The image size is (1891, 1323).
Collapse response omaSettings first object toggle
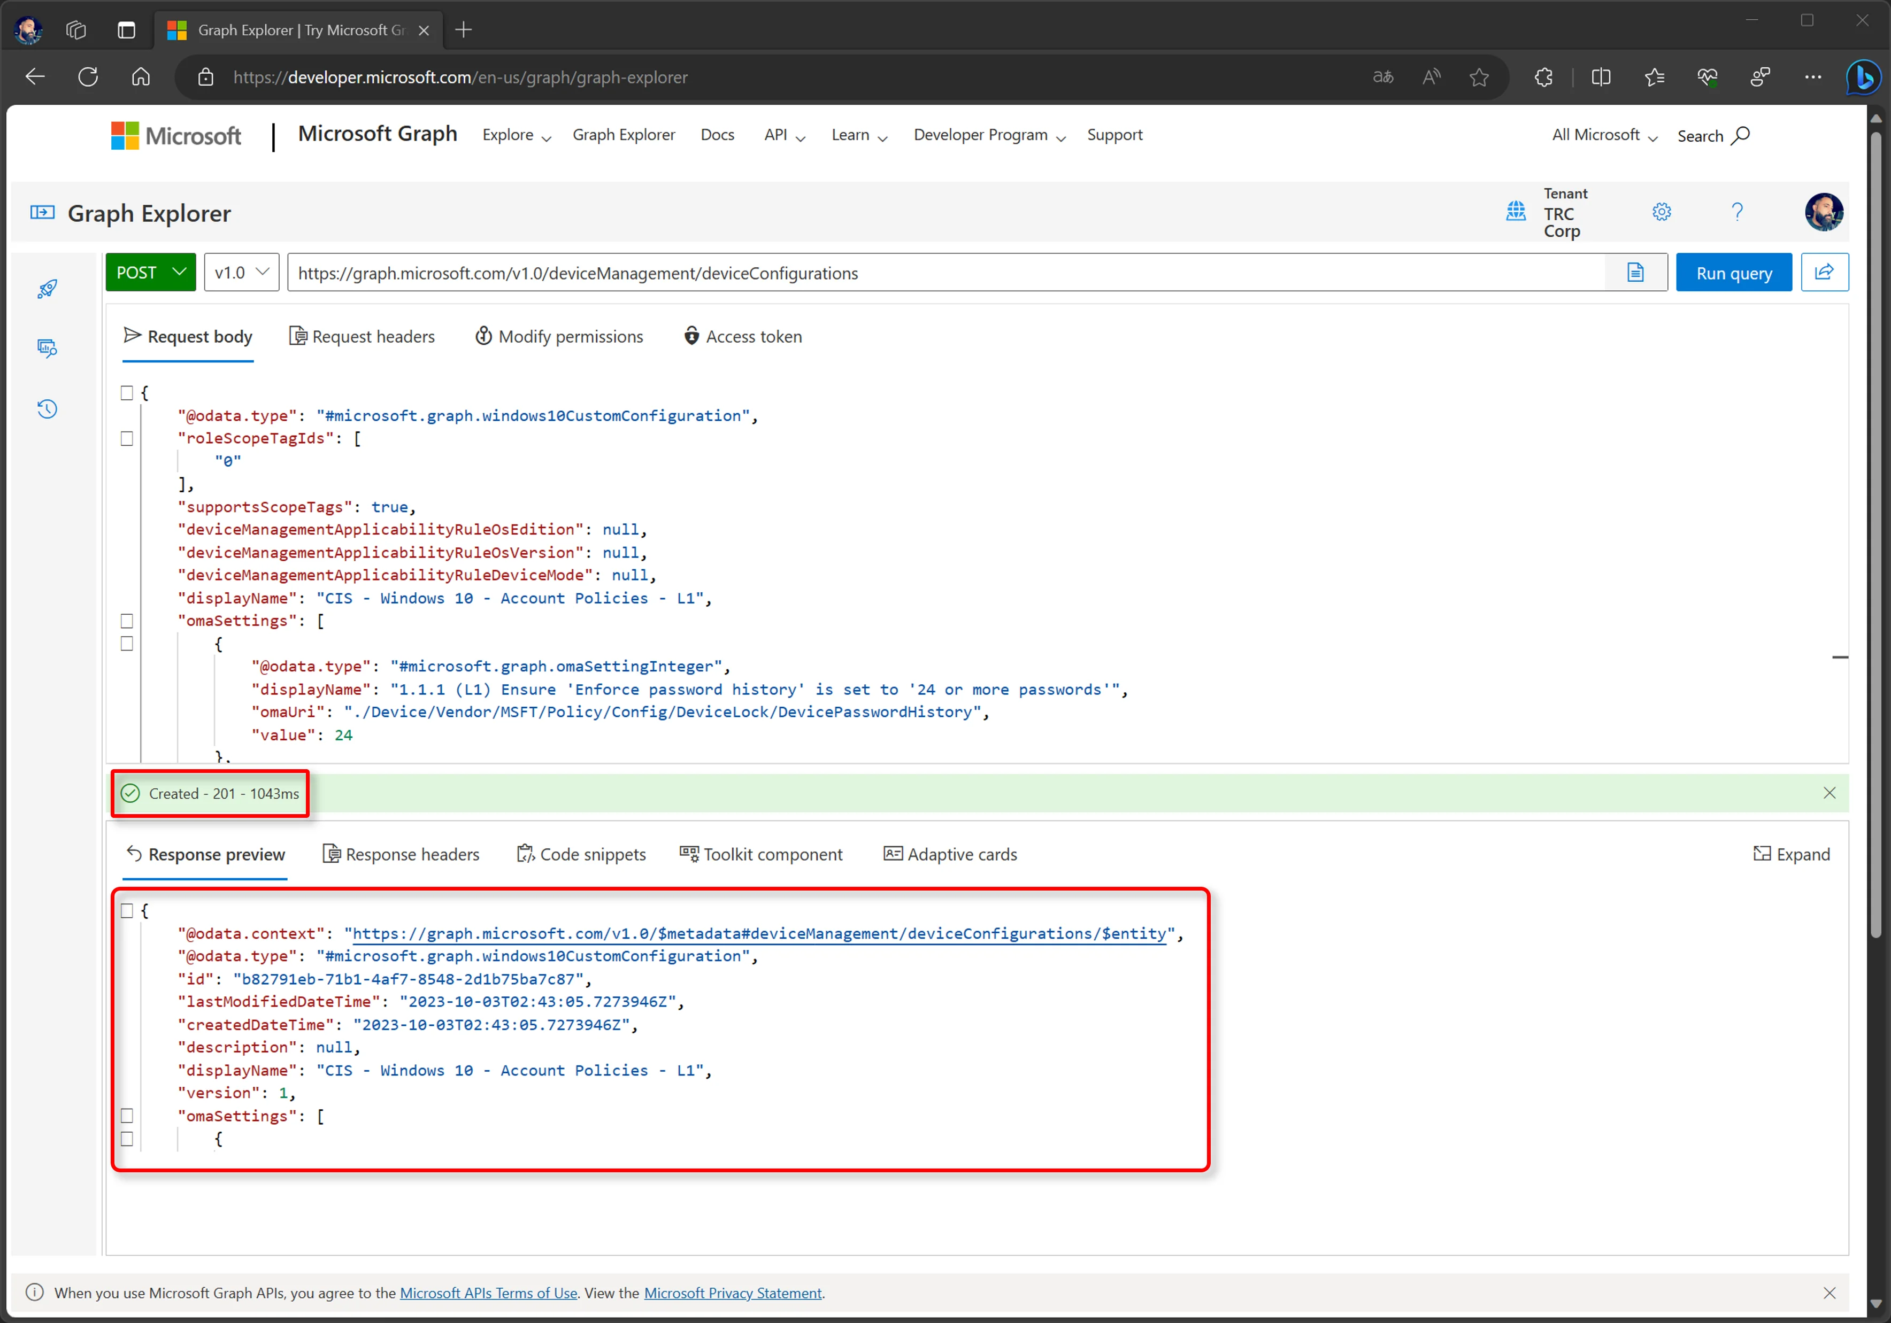127,1139
